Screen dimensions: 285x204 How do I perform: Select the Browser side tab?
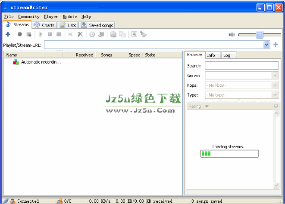click(194, 55)
